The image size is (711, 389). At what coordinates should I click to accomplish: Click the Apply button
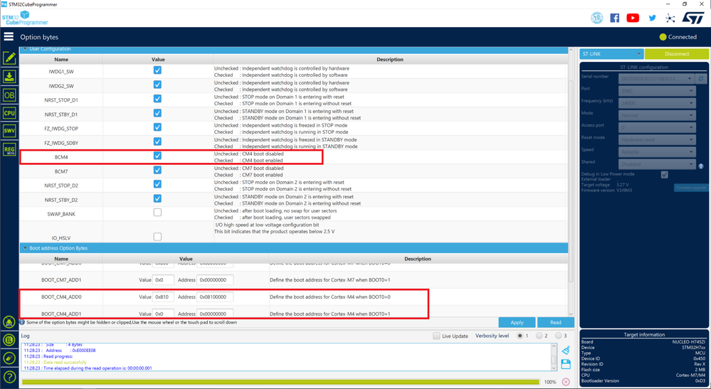tap(517, 322)
